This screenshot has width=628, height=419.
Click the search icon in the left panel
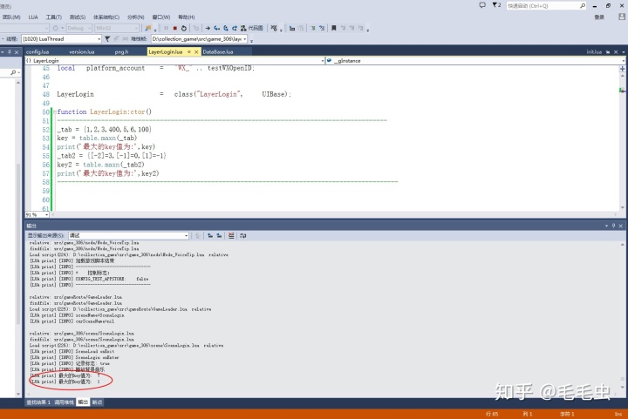[x=13, y=72]
